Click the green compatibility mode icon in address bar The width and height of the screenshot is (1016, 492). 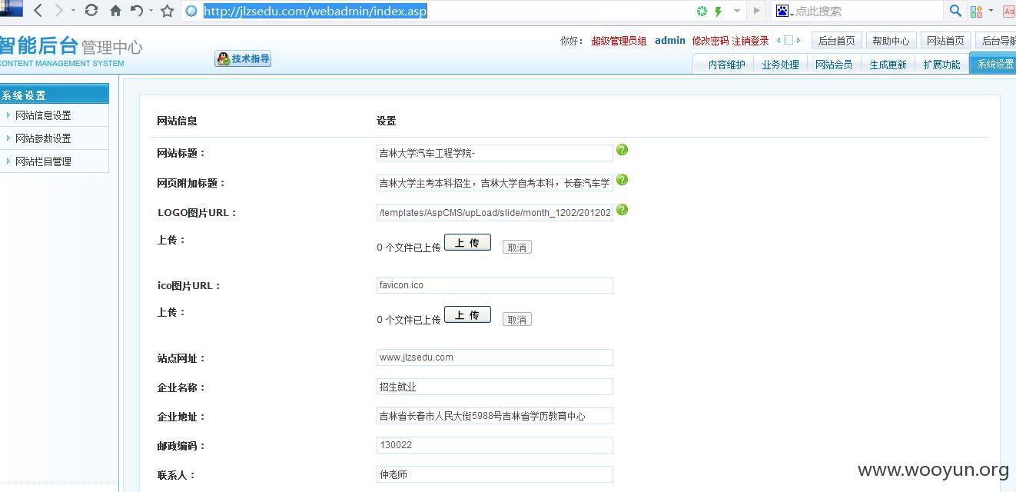pyautogui.click(x=702, y=11)
